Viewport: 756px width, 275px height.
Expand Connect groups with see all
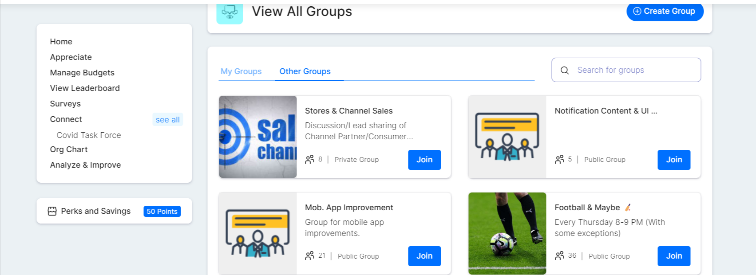pyautogui.click(x=168, y=120)
